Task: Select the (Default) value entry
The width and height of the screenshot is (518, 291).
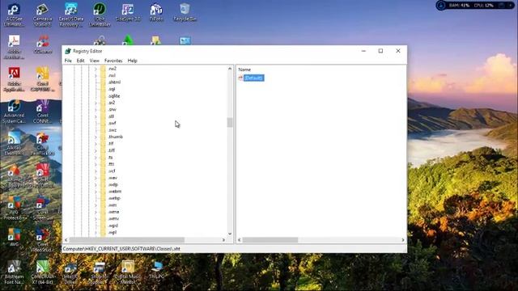Action: pos(253,78)
